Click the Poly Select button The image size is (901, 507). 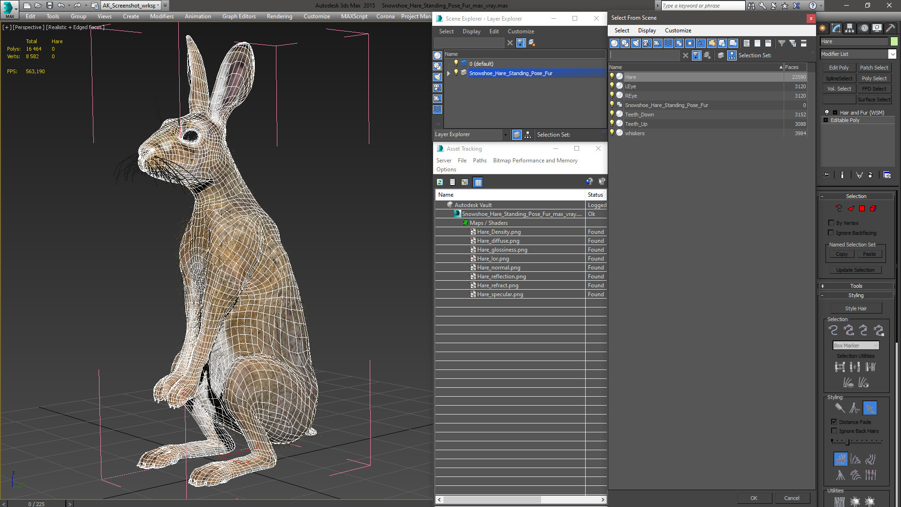pos(874,78)
